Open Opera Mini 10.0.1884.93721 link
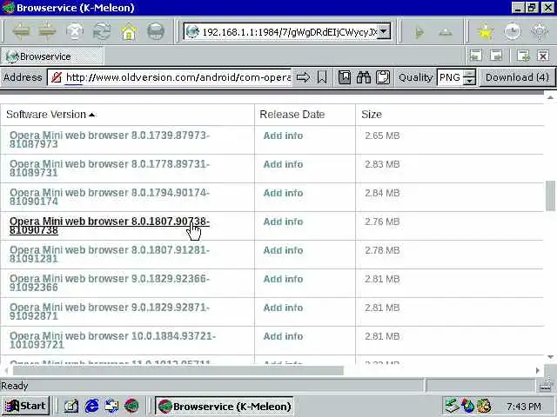 click(x=112, y=341)
